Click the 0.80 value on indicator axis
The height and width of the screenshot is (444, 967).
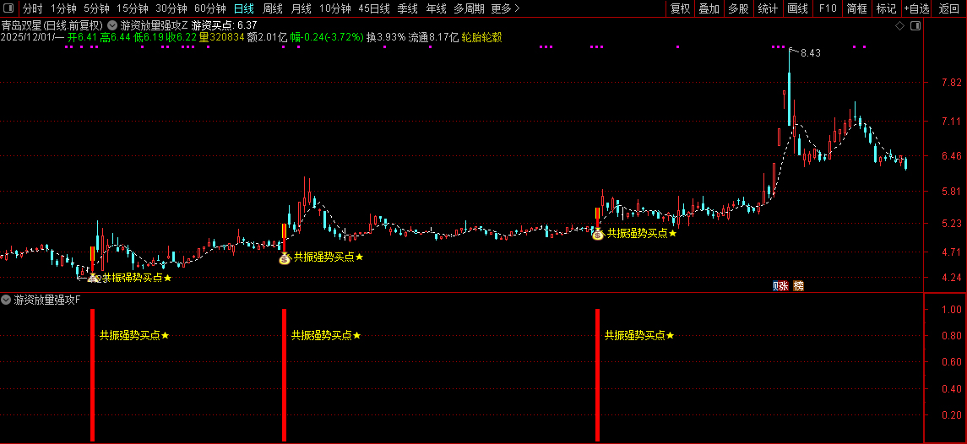(x=952, y=336)
